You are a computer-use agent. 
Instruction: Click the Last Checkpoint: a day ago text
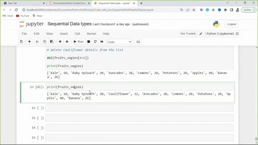point(111,24)
